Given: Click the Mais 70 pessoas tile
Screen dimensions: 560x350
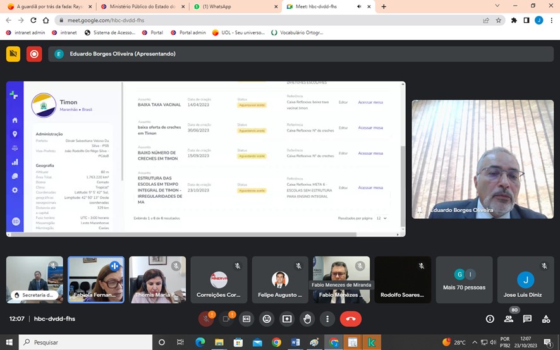Looking at the screenshot, I should coord(464,279).
